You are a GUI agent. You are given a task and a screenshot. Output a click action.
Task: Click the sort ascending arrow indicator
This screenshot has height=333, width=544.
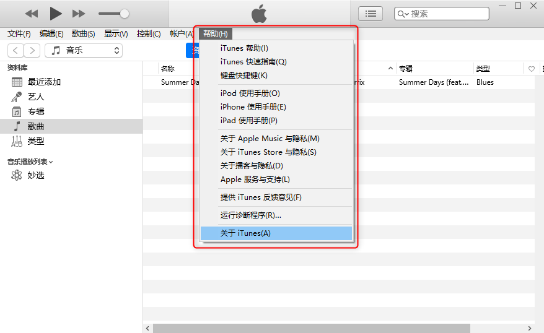(390, 68)
